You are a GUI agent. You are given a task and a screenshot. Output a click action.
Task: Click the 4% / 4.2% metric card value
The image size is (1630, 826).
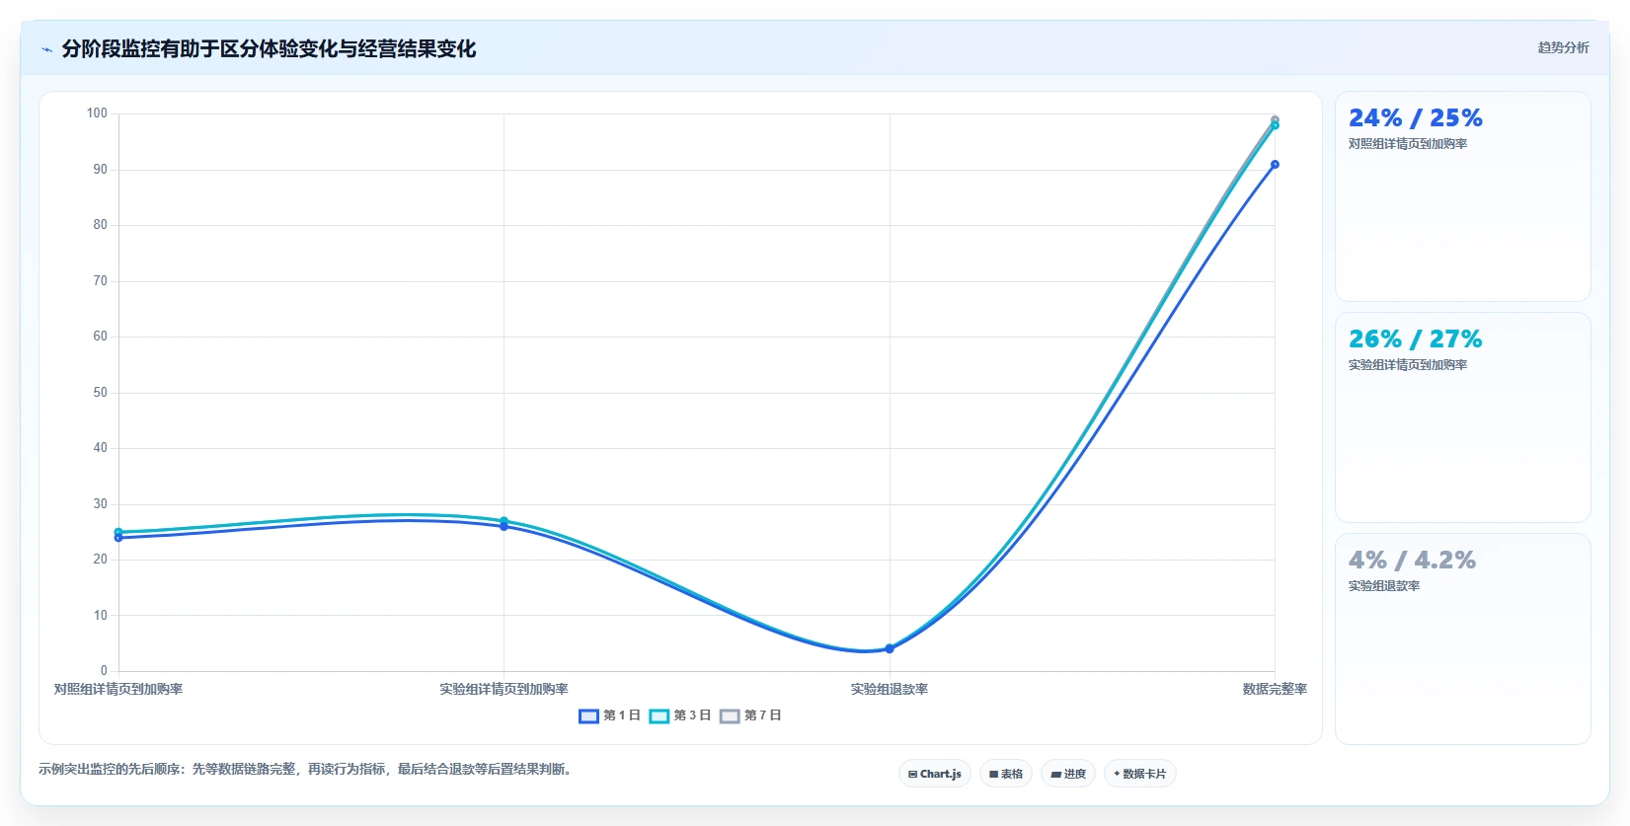coord(1412,560)
